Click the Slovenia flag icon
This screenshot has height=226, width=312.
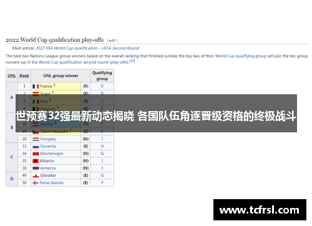pos(36,147)
